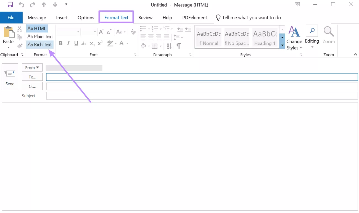The width and height of the screenshot is (359, 213).
Task: Click the Cut scissors icon
Action: pos(20,29)
